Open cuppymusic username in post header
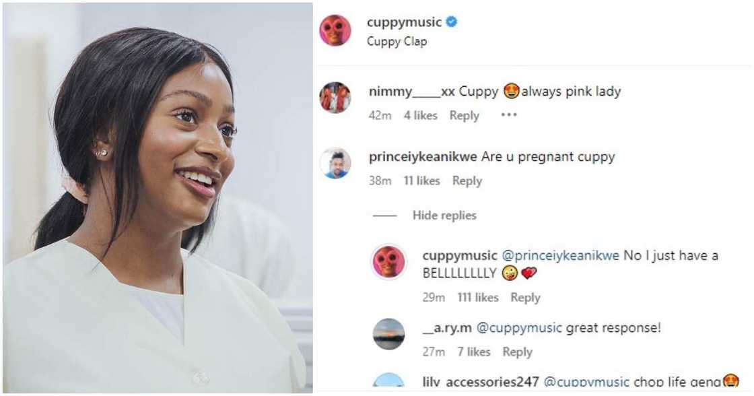The height and width of the screenshot is (396, 754). coord(404,22)
